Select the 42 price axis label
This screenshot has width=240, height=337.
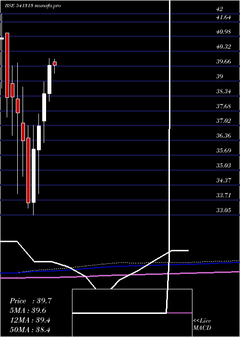220,9
